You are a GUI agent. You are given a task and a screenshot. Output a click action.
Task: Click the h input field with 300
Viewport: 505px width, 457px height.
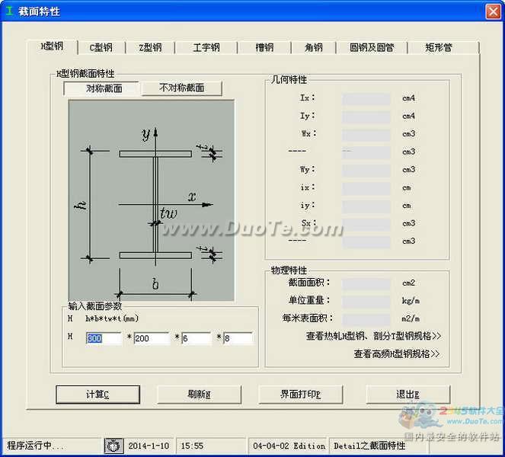(x=104, y=338)
